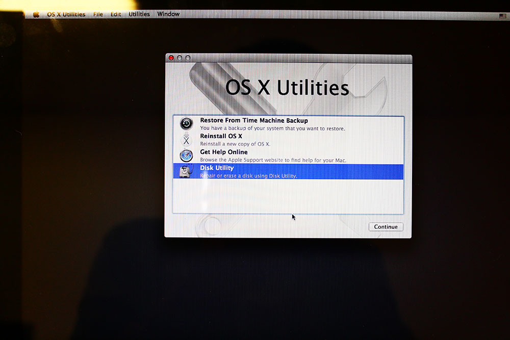Screen dimensions: 510x340
Task: Click the Safari compass icon
Action: 186,155
